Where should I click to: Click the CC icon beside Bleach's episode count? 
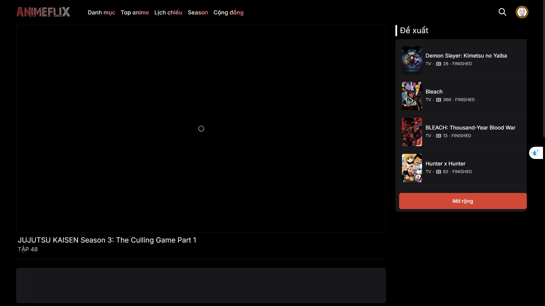click(439, 100)
